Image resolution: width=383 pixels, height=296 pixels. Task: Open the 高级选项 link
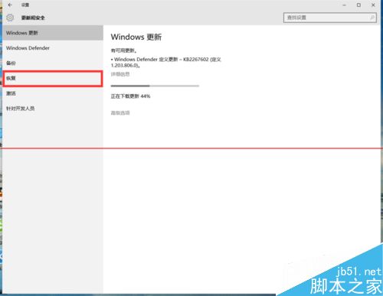tap(120, 112)
